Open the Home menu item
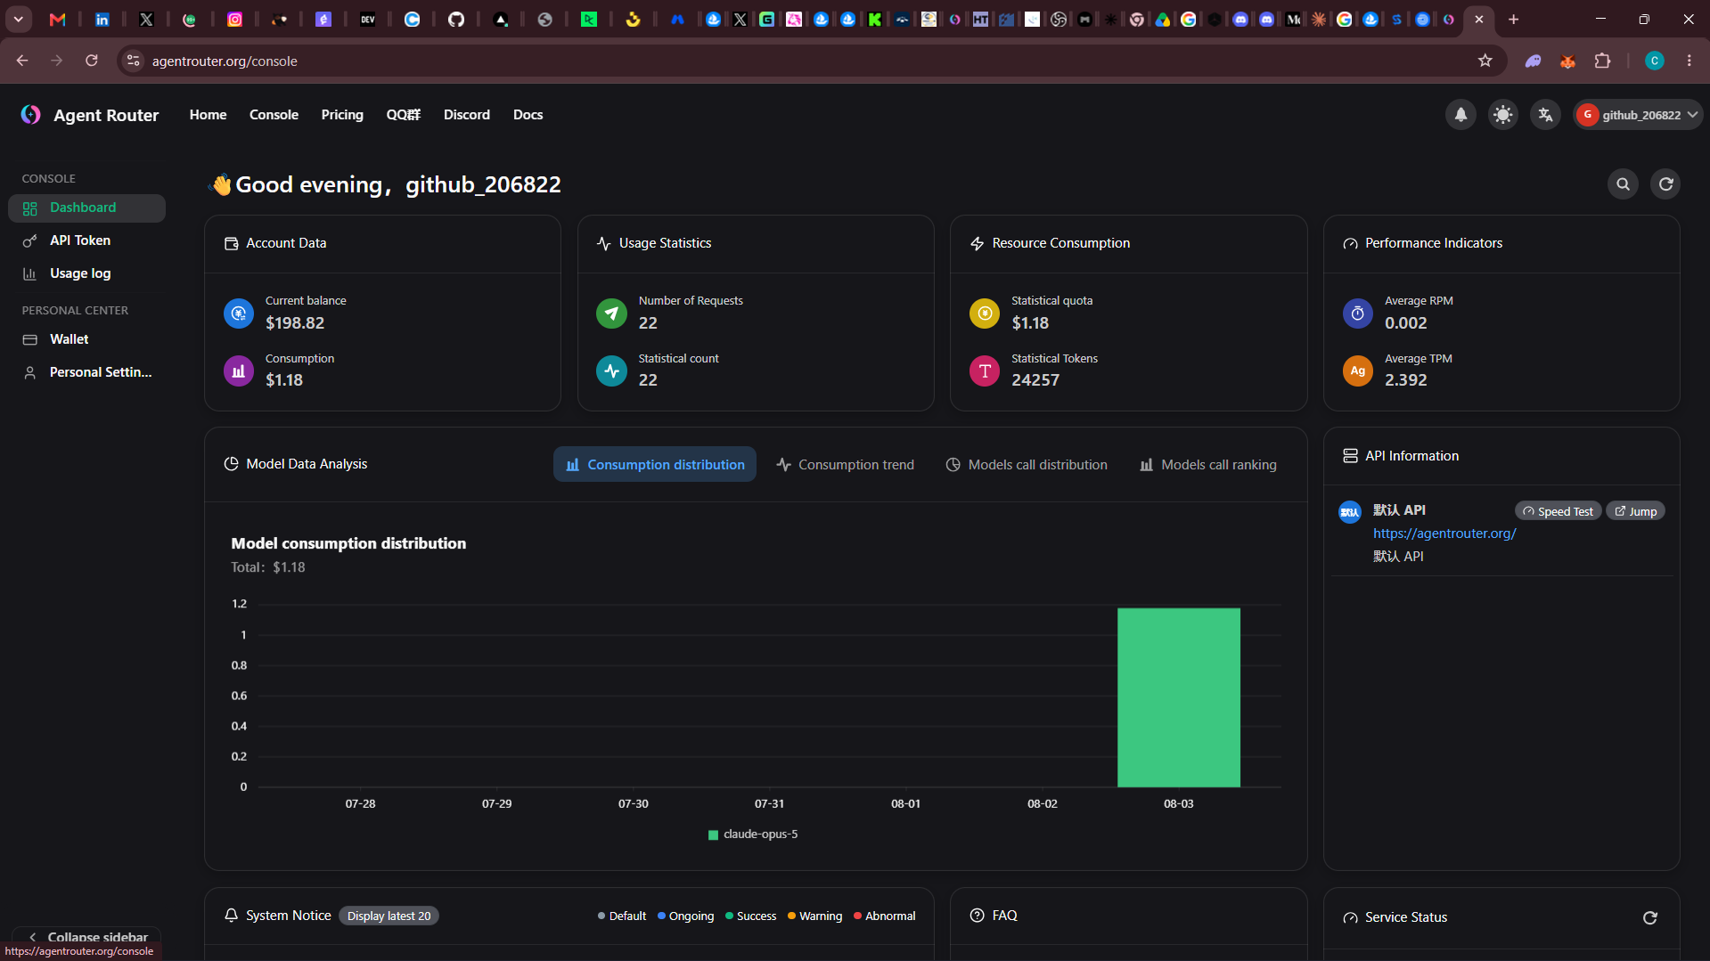Viewport: 1710px width, 961px height. click(x=208, y=115)
